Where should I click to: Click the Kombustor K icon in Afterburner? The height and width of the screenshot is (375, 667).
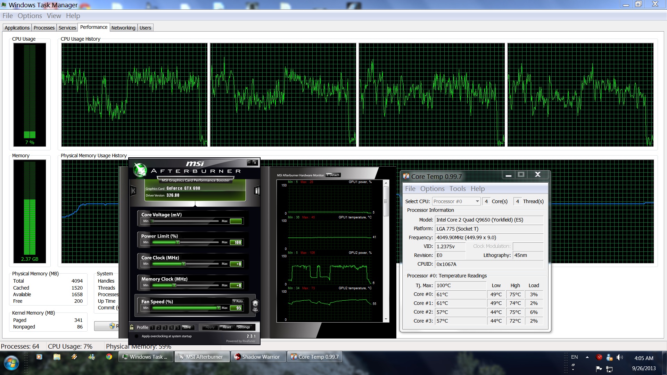pyautogui.click(x=133, y=191)
